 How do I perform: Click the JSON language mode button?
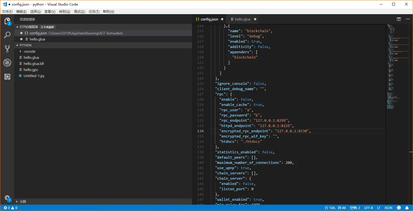click(x=388, y=208)
